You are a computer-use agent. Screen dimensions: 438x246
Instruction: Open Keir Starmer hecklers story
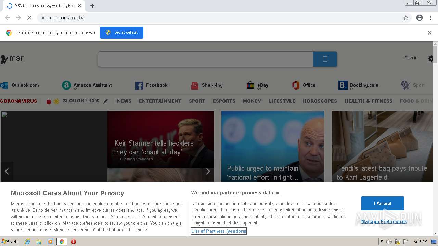pos(160,139)
